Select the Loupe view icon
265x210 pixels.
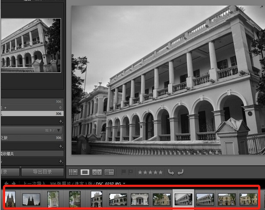click(x=85, y=172)
